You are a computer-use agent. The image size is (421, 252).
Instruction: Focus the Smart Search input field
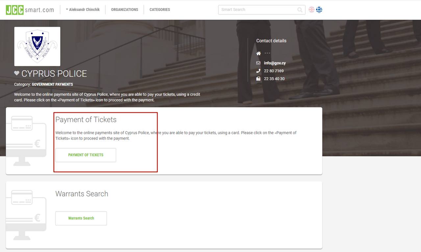coord(257,10)
